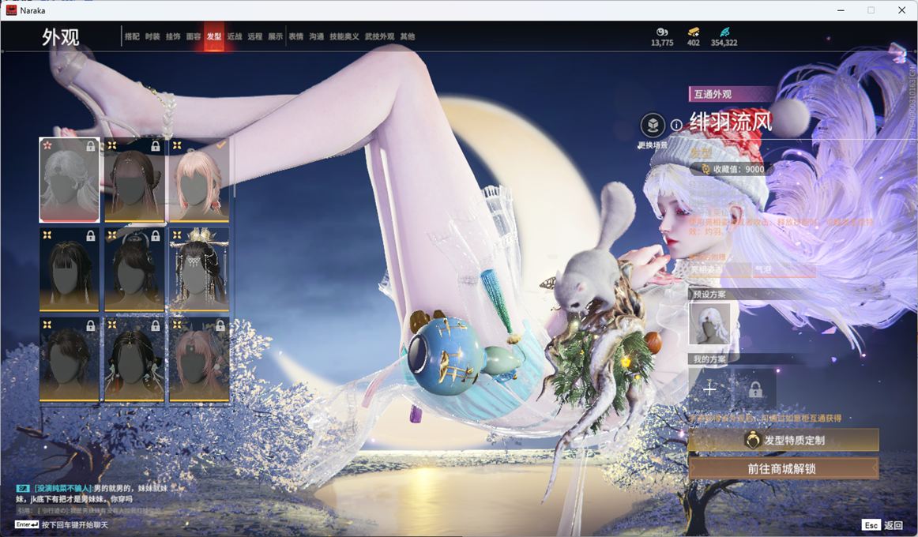Switch to the 技能奥义 tab
Image resolution: width=918 pixels, height=537 pixels.
pyautogui.click(x=344, y=36)
